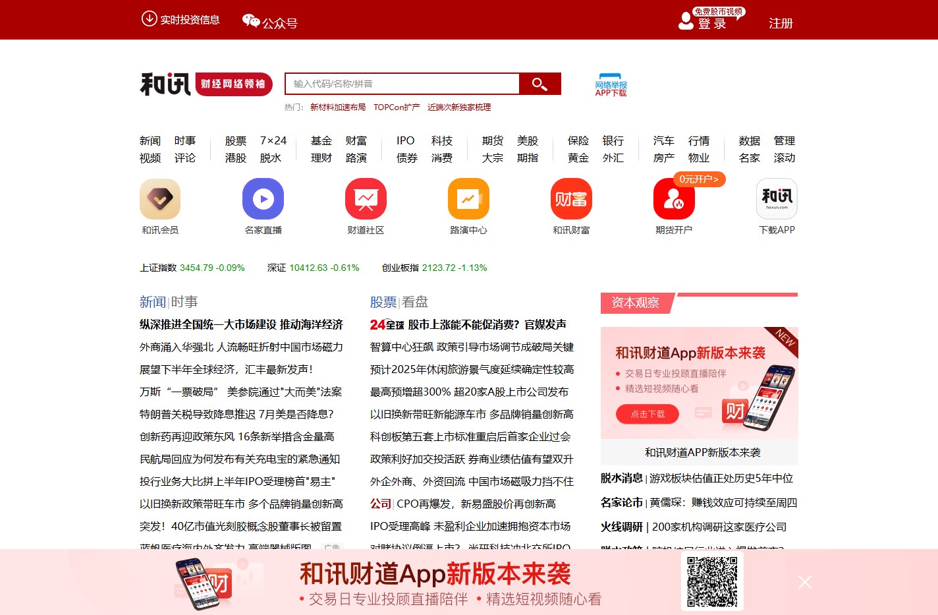
Task: Open 股票 in navigation menu
Action: tap(236, 141)
